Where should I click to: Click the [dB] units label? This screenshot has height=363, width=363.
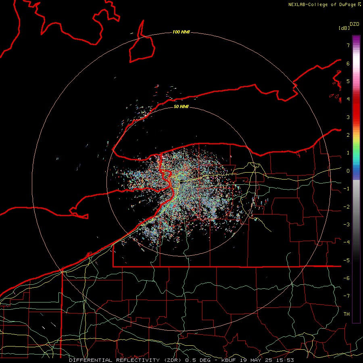tap(344, 28)
